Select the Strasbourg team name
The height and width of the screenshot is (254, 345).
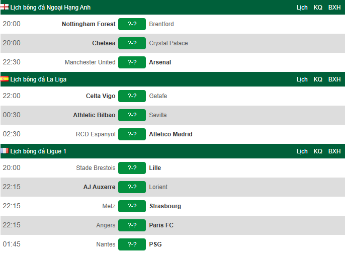165,206
